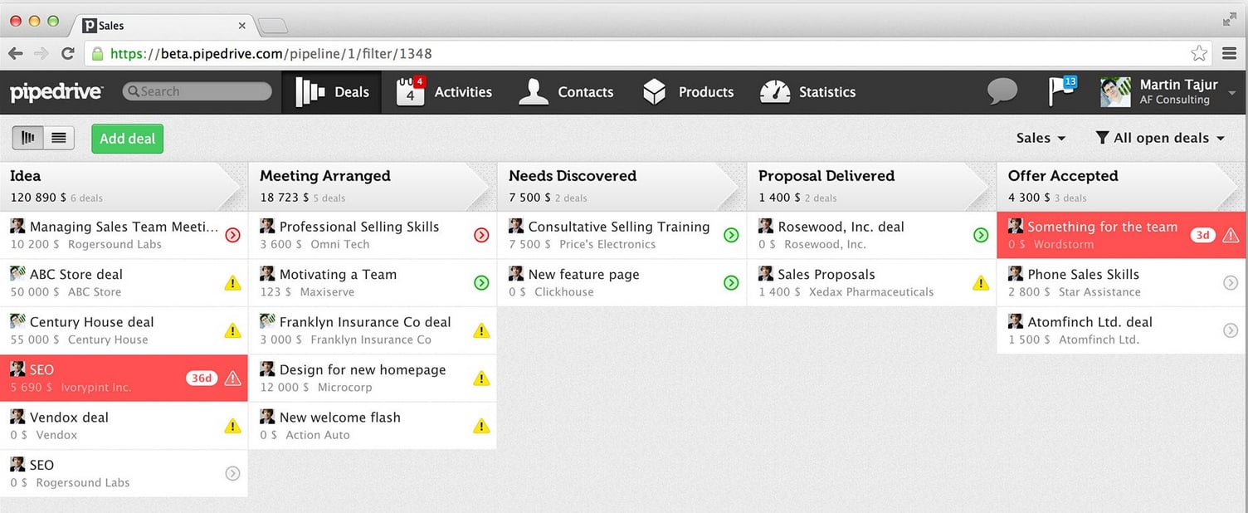Screen dimensions: 1248x513
Task: Click the warning icon on Something for the team
Action: click(x=1231, y=235)
